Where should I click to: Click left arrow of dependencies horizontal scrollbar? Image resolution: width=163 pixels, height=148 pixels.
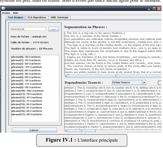[66, 131]
